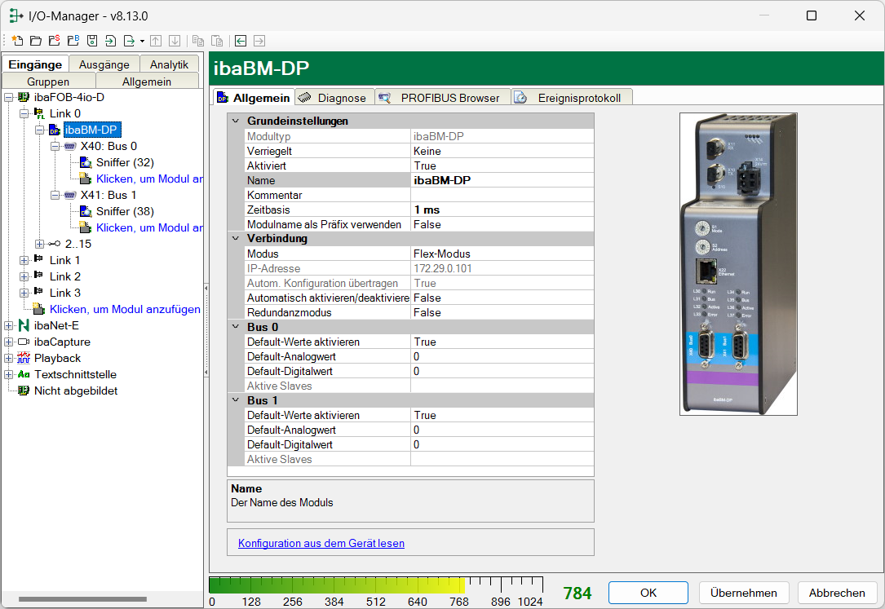Click the horizontal scrollbar of tree panel
Screen dimensions: 885x609
tap(82, 599)
